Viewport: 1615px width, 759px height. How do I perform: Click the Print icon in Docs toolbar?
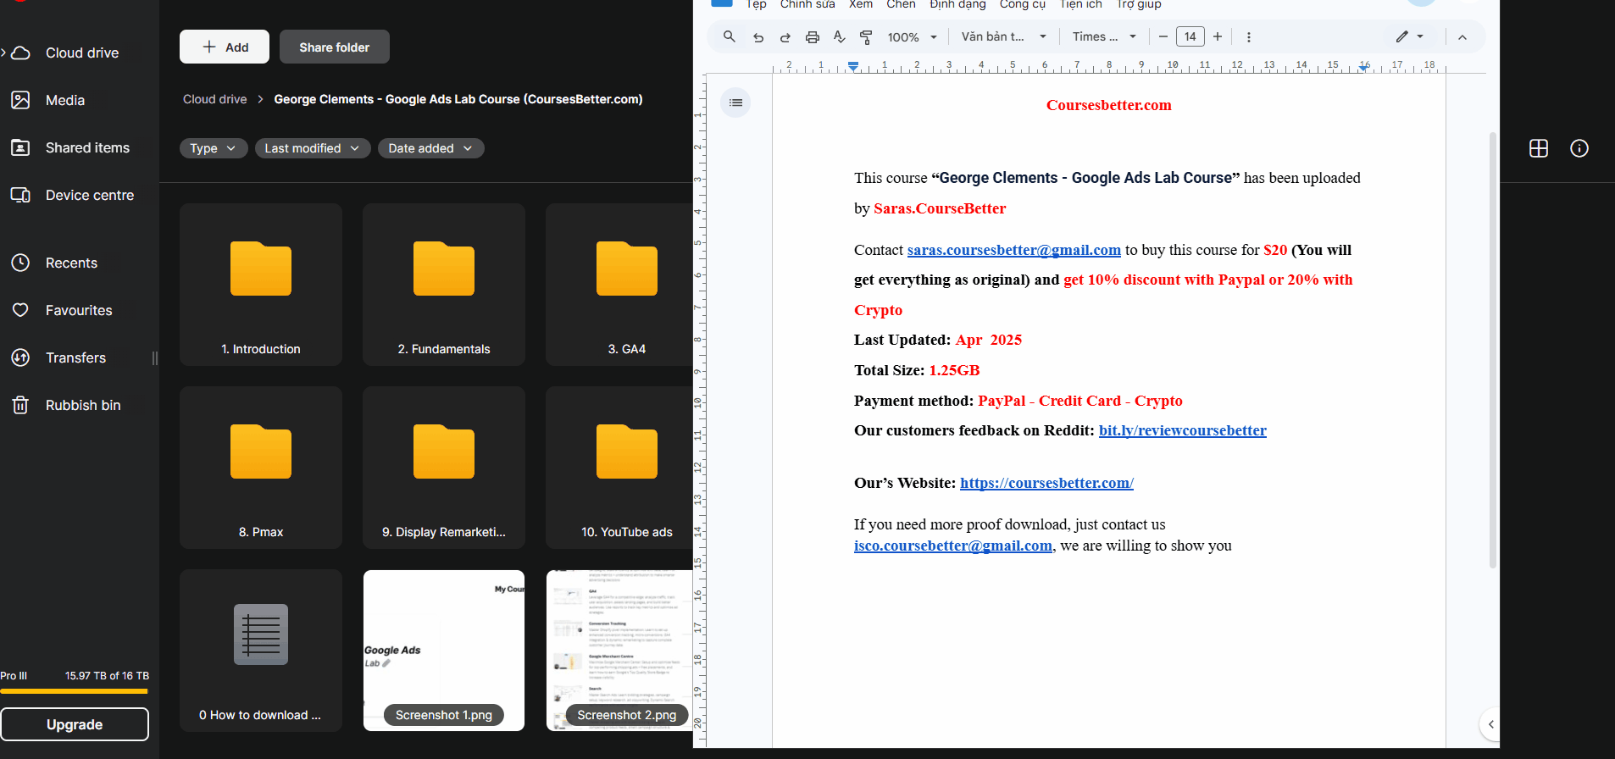click(813, 37)
